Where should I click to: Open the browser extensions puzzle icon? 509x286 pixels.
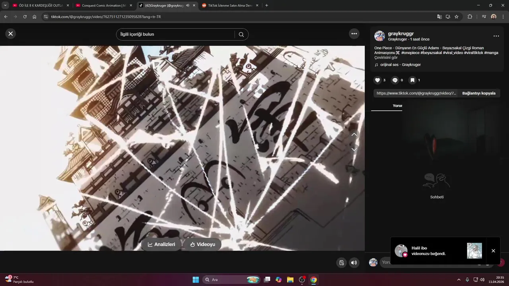point(470,17)
